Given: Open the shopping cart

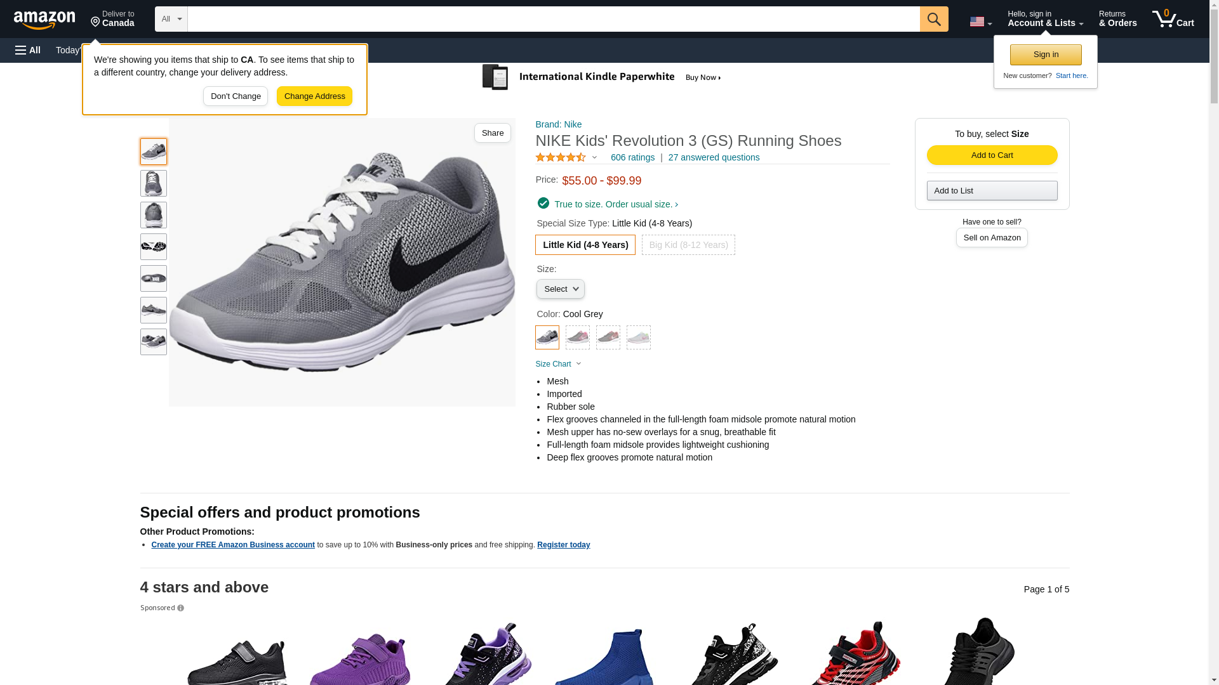Looking at the screenshot, I should click(x=1173, y=19).
